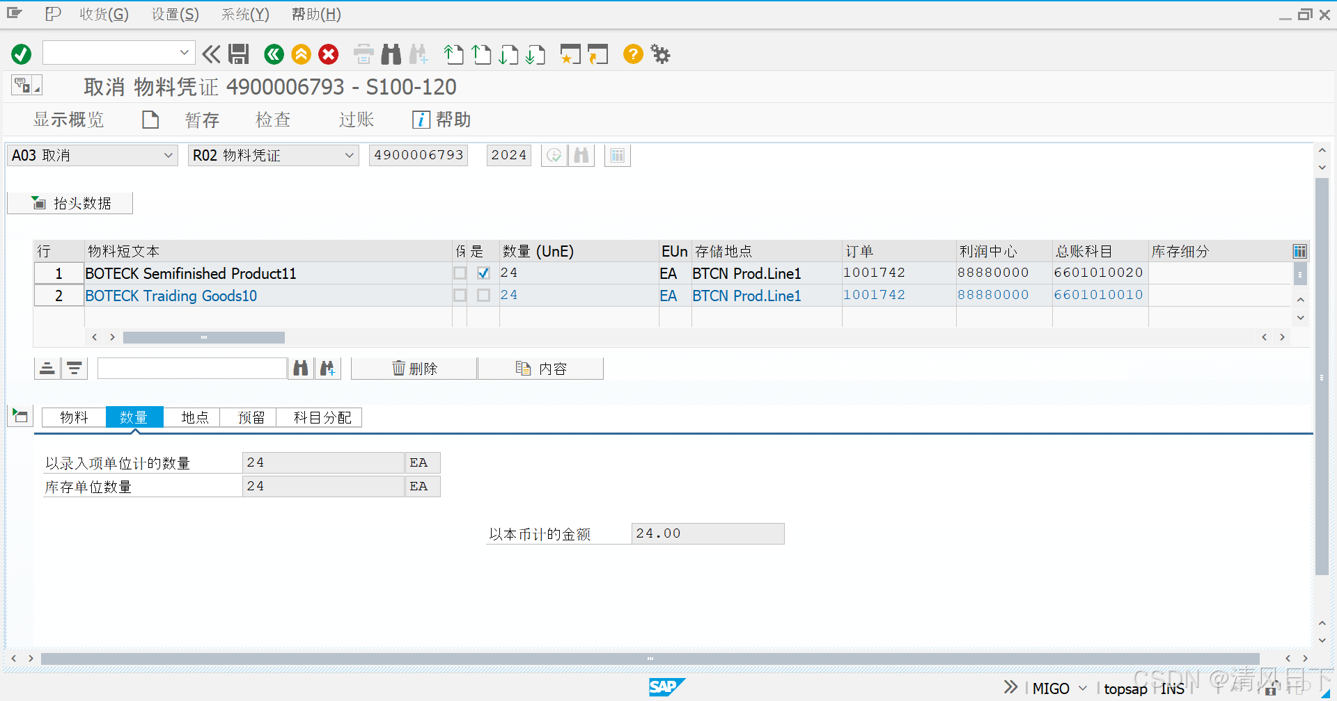Click the red Cancel X icon

[x=329, y=54]
